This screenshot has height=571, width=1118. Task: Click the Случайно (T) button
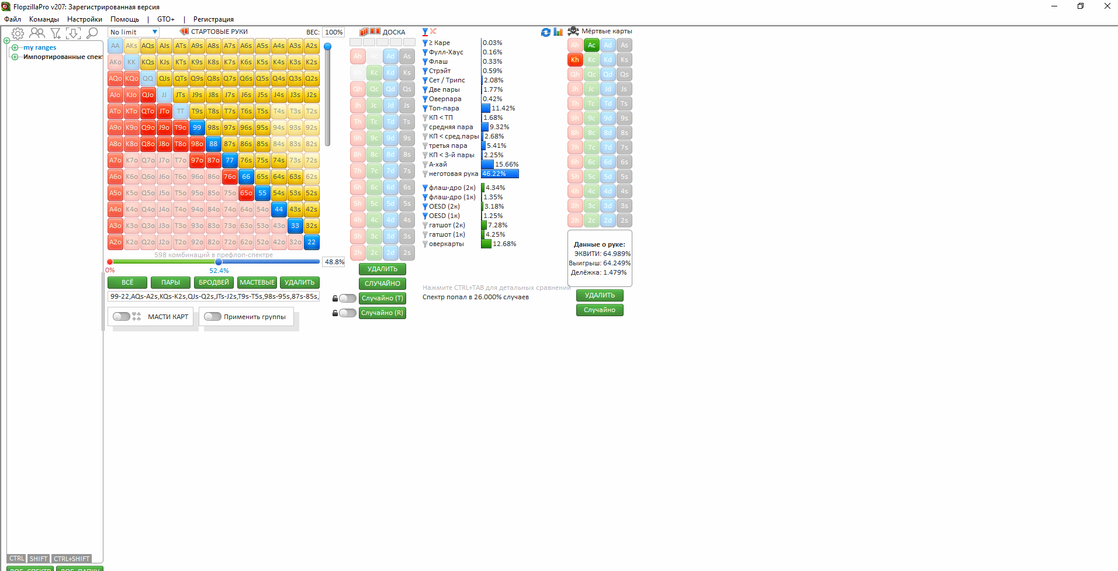(x=382, y=298)
